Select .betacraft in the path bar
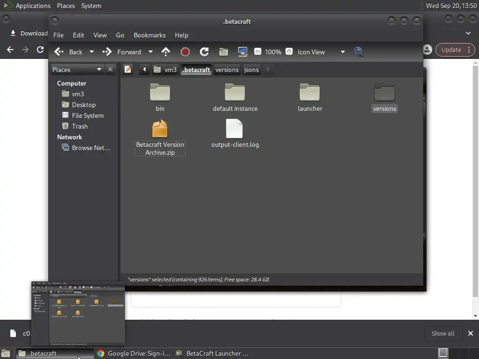The width and height of the screenshot is (479, 359). (x=196, y=70)
